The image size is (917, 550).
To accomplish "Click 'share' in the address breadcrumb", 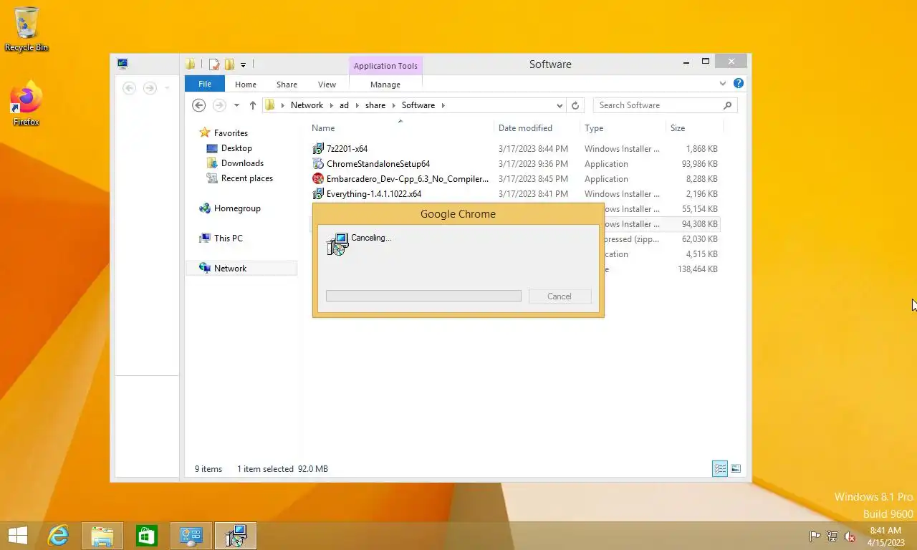I will [375, 105].
